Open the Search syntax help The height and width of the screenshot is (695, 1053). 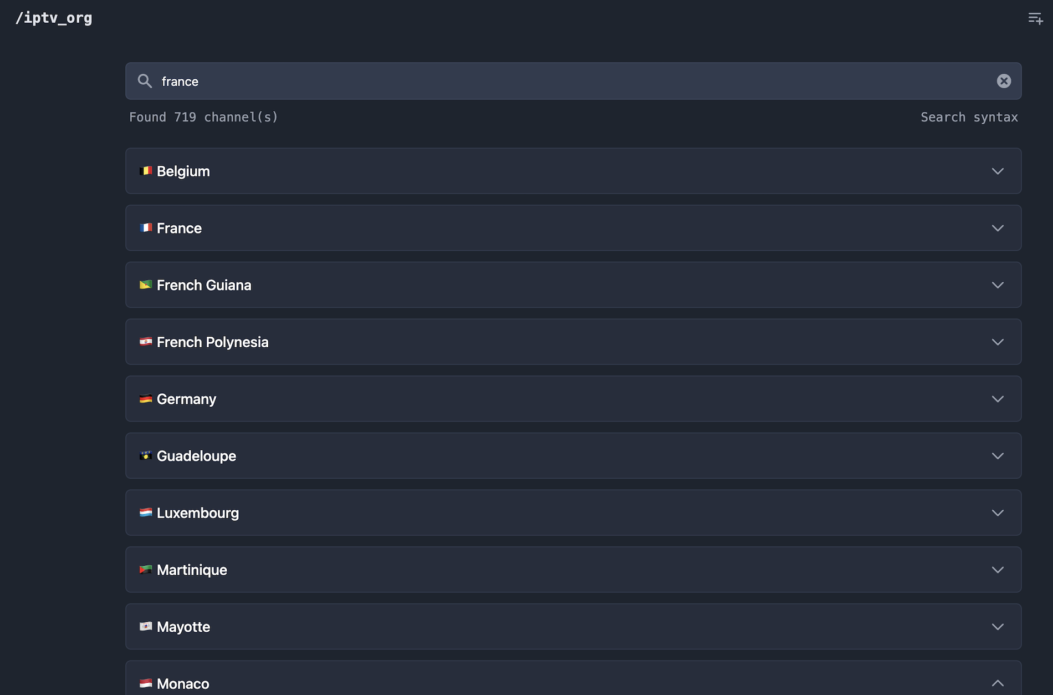[x=969, y=117]
